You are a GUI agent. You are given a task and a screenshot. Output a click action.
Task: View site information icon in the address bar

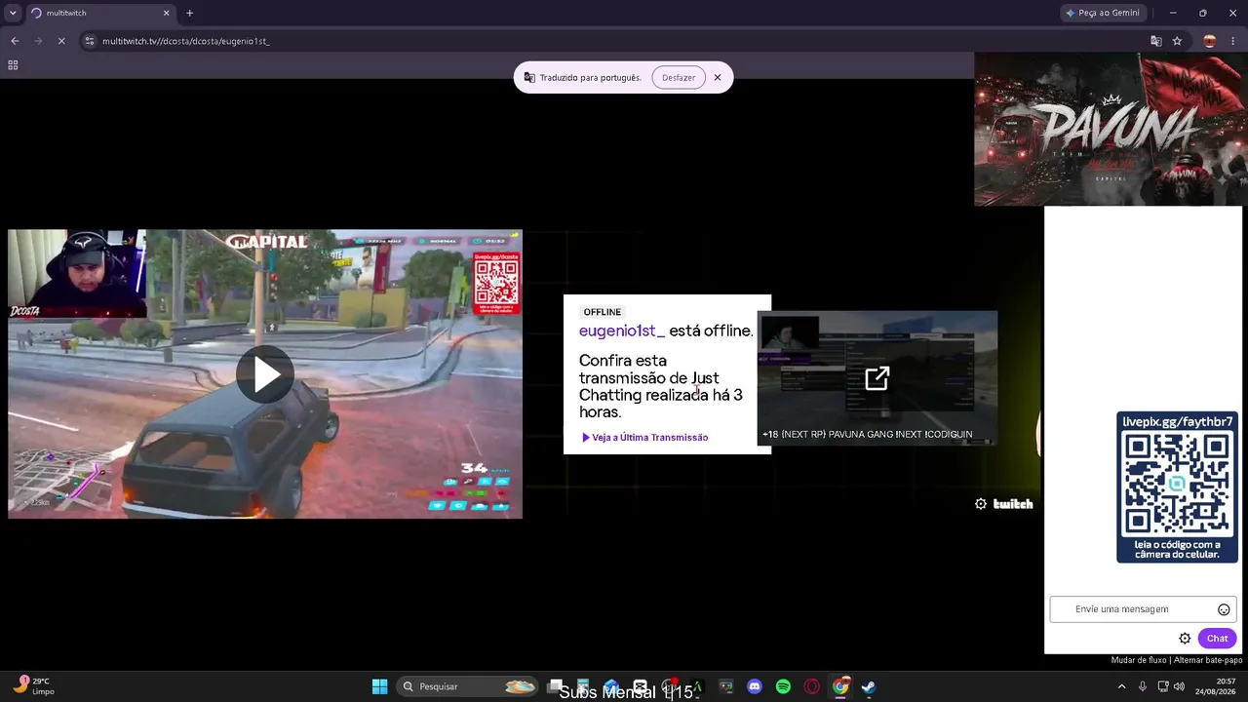click(x=90, y=41)
